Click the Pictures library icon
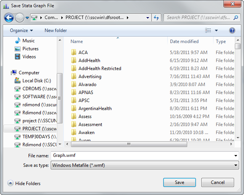This screenshot has height=195, width=244. pyautogui.click(x=18, y=49)
